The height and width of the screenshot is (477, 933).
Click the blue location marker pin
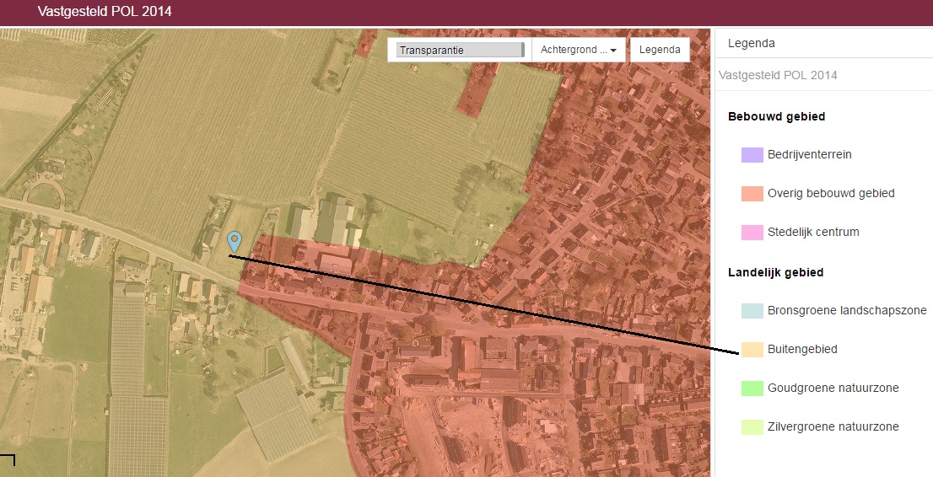235,241
